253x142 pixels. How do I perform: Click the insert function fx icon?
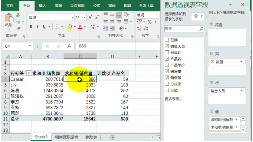pos(69,46)
